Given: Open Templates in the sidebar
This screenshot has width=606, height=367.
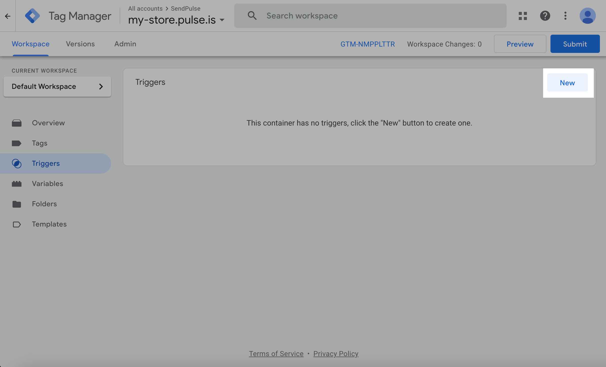Looking at the screenshot, I should tap(49, 224).
